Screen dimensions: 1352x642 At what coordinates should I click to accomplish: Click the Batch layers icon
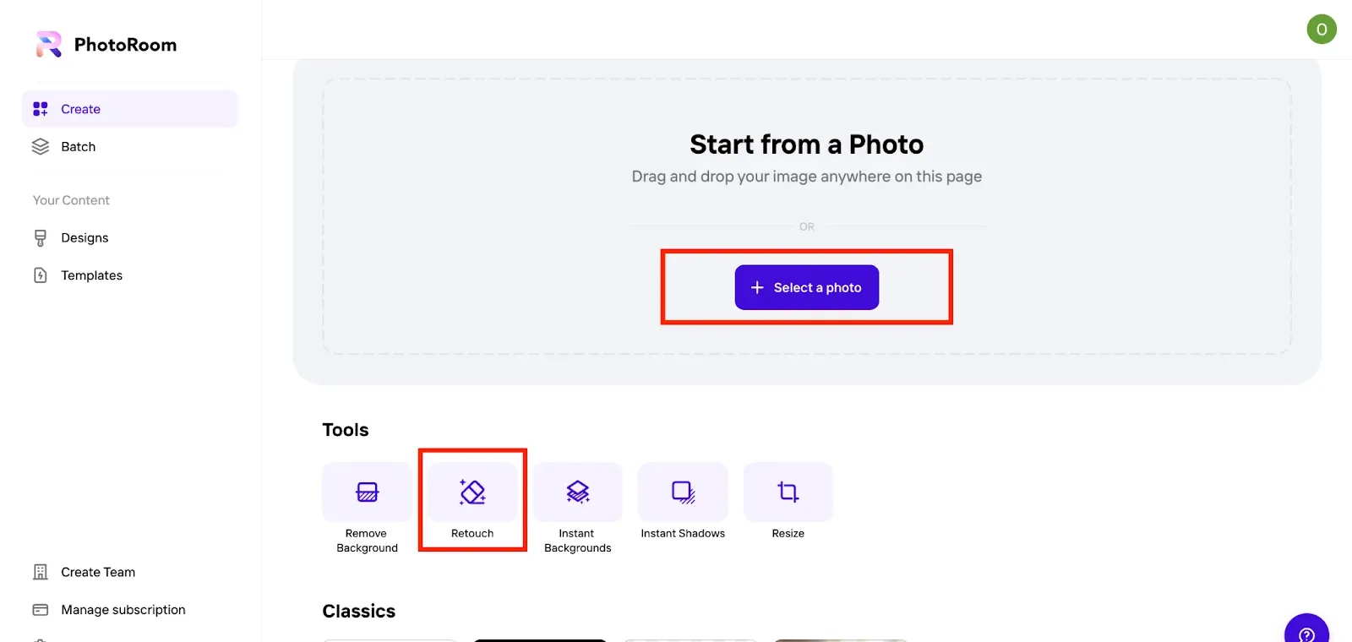pos(41,146)
